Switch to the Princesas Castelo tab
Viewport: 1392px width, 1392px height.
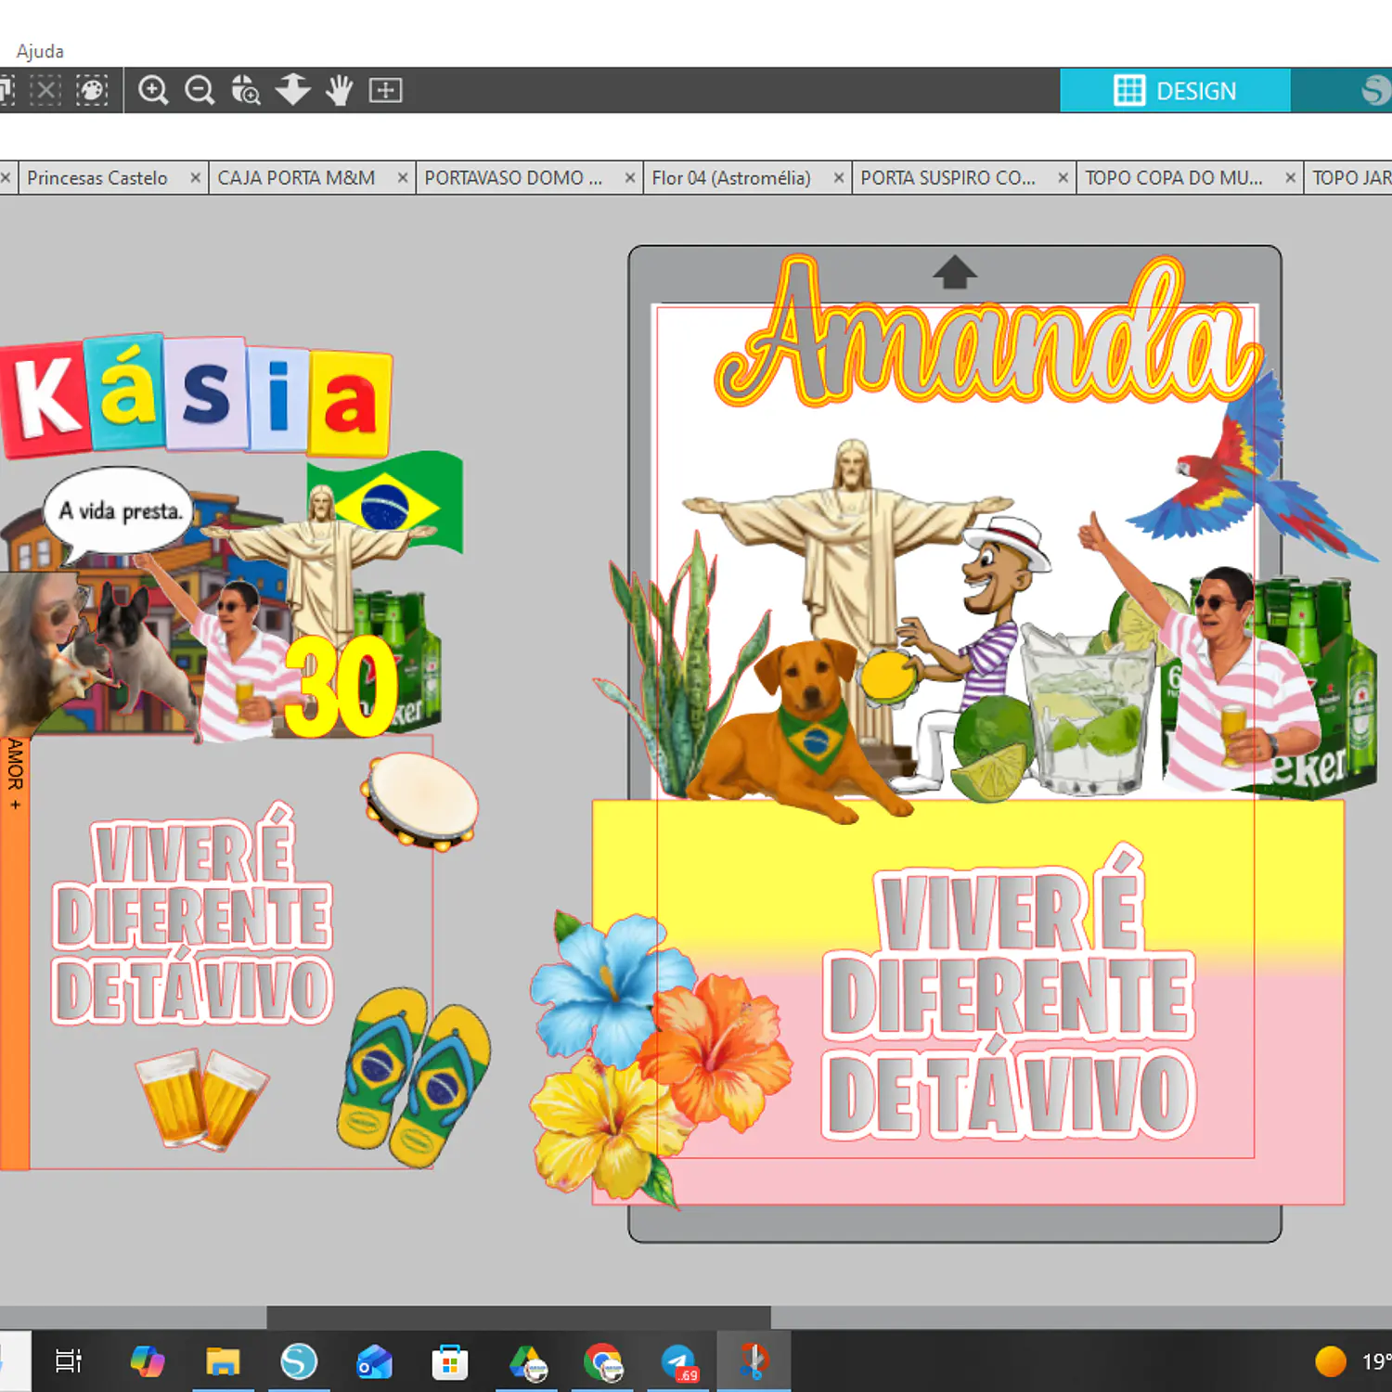[97, 177]
